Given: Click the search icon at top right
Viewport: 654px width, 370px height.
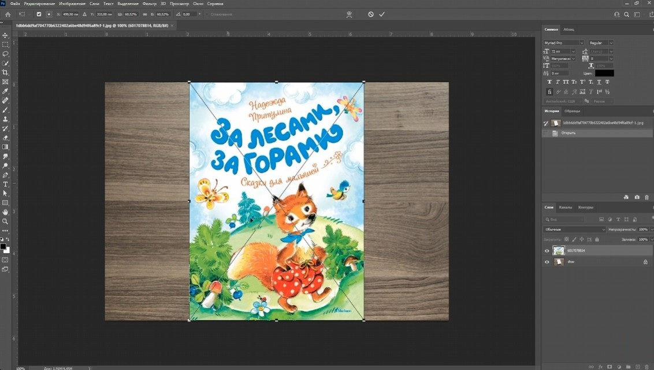Looking at the screenshot, I should 626,14.
